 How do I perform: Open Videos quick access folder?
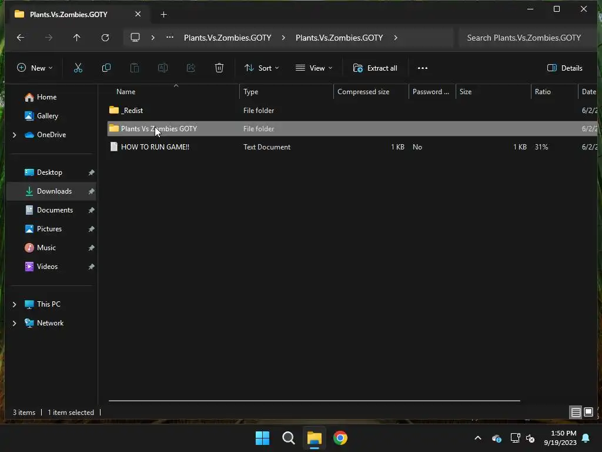click(47, 267)
